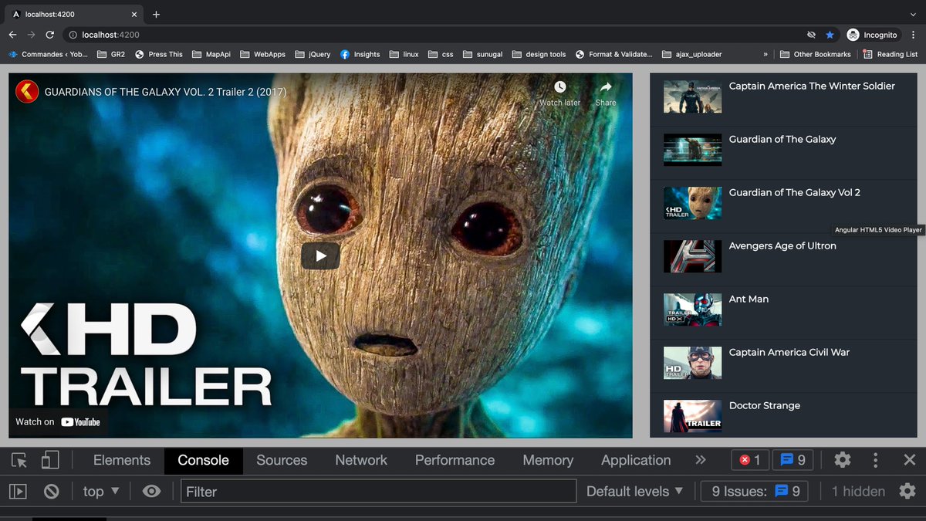Click the red channel logo on video
The height and width of the screenshot is (521, 926).
coord(27,92)
